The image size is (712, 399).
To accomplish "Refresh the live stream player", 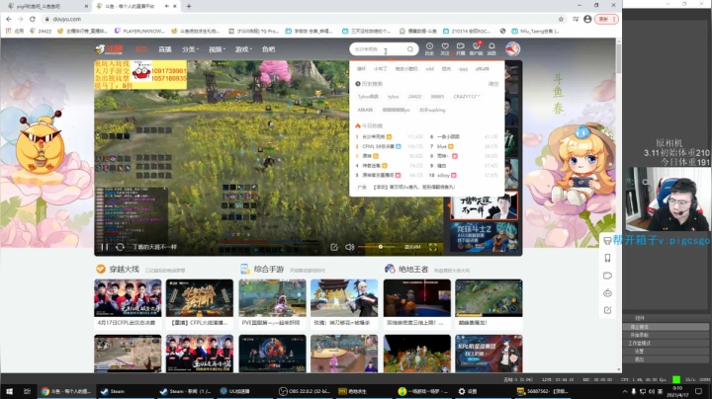I will [120, 247].
